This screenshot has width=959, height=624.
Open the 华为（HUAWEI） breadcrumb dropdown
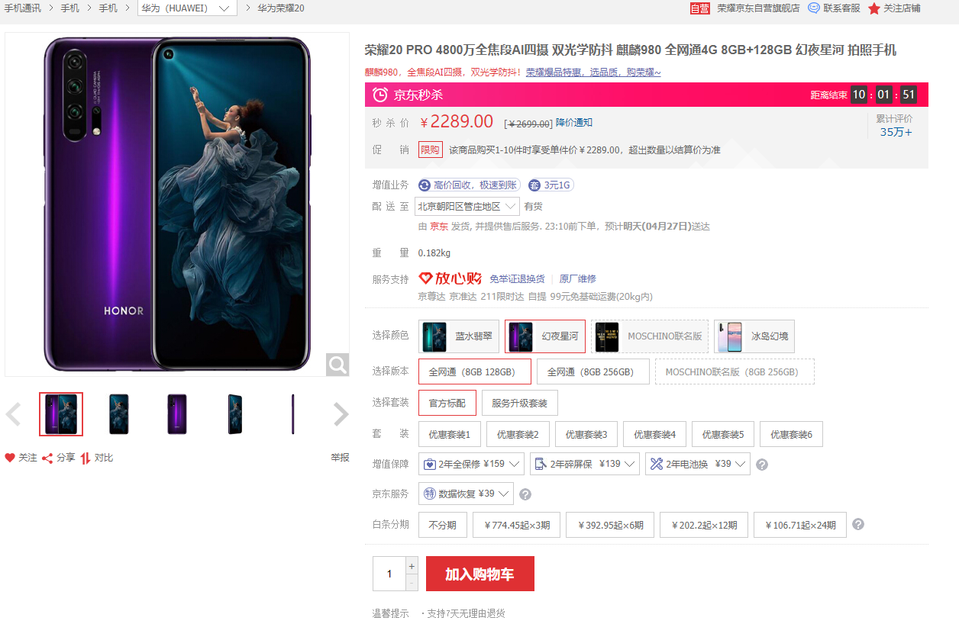(x=187, y=8)
